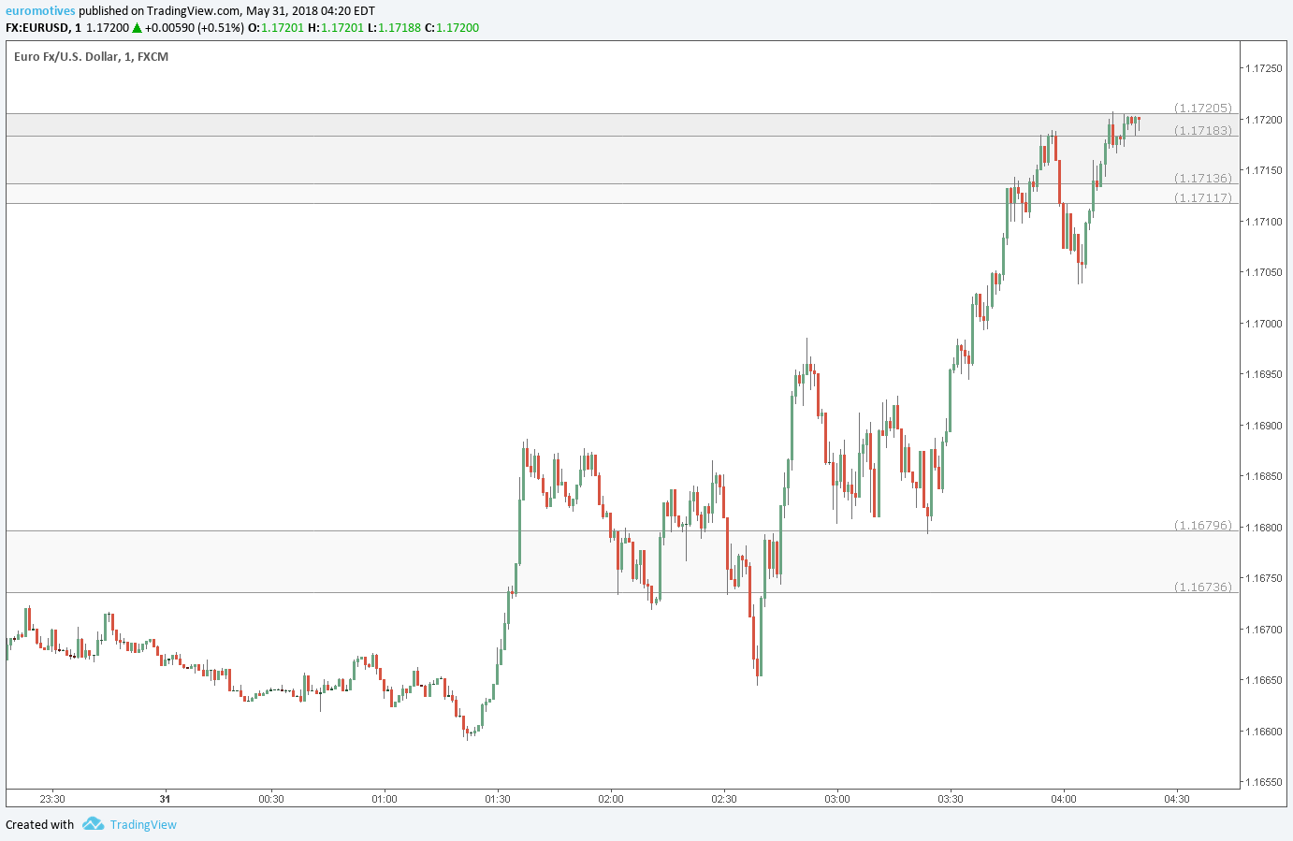The height and width of the screenshot is (841, 1293).
Task: Click the low value L:1.17188
Action: (394, 28)
